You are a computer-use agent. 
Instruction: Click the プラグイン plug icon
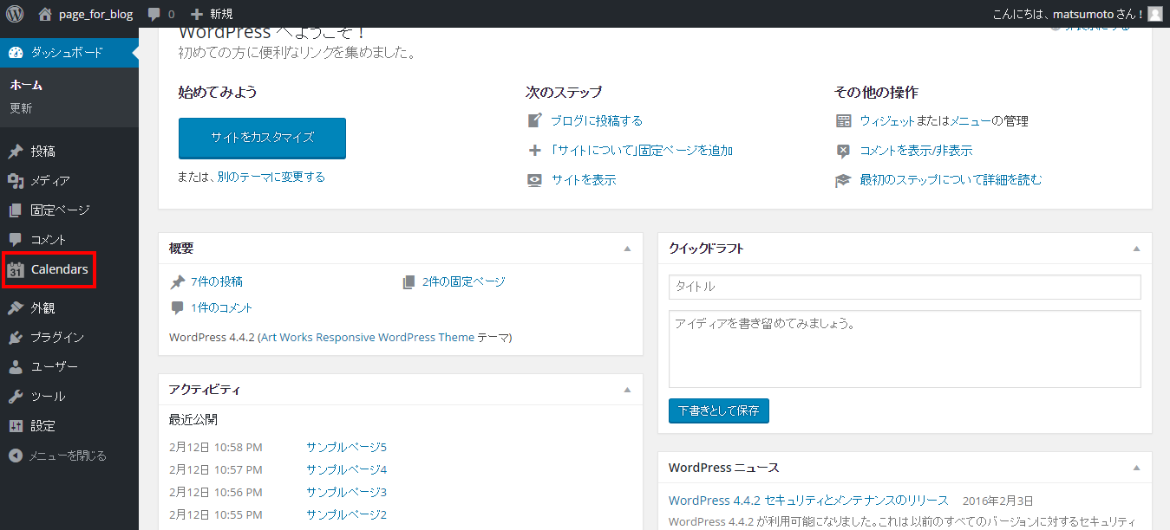pyautogui.click(x=16, y=338)
